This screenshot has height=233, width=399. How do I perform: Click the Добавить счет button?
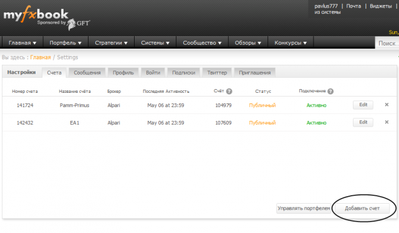(x=362, y=208)
